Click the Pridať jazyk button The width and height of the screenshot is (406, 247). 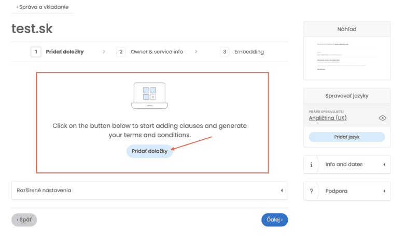(x=347, y=137)
